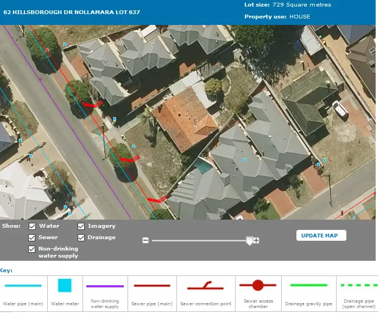
Task: Click the topmost red sewer connection on map
Action: tap(91, 104)
